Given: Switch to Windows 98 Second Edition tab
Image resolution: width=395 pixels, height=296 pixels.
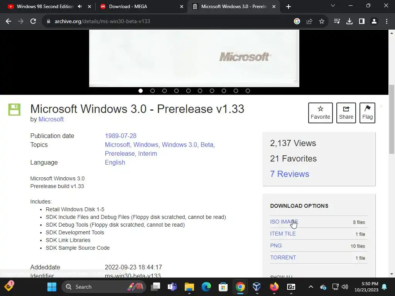Looking at the screenshot, I should pyautogui.click(x=46, y=7).
